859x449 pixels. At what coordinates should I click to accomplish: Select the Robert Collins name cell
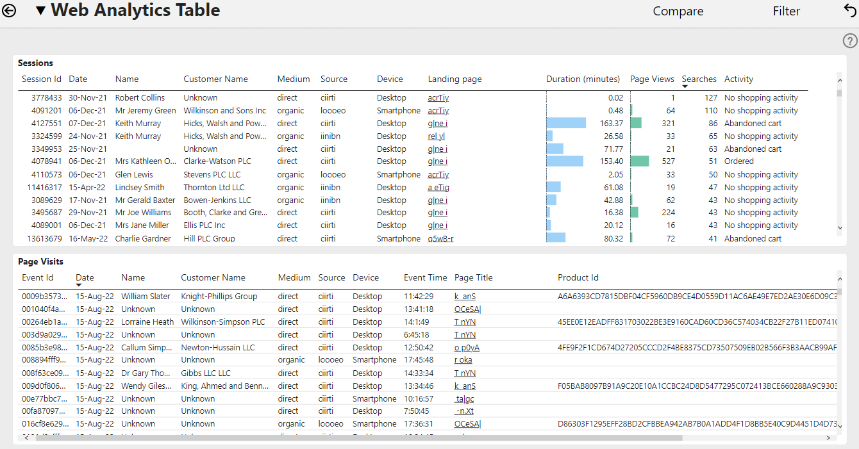pos(140,98)
